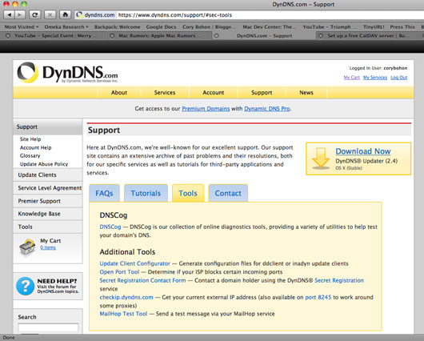Screen dimensions: 424x341
Task: Open the News navigation menu
Action: [306, 93]
